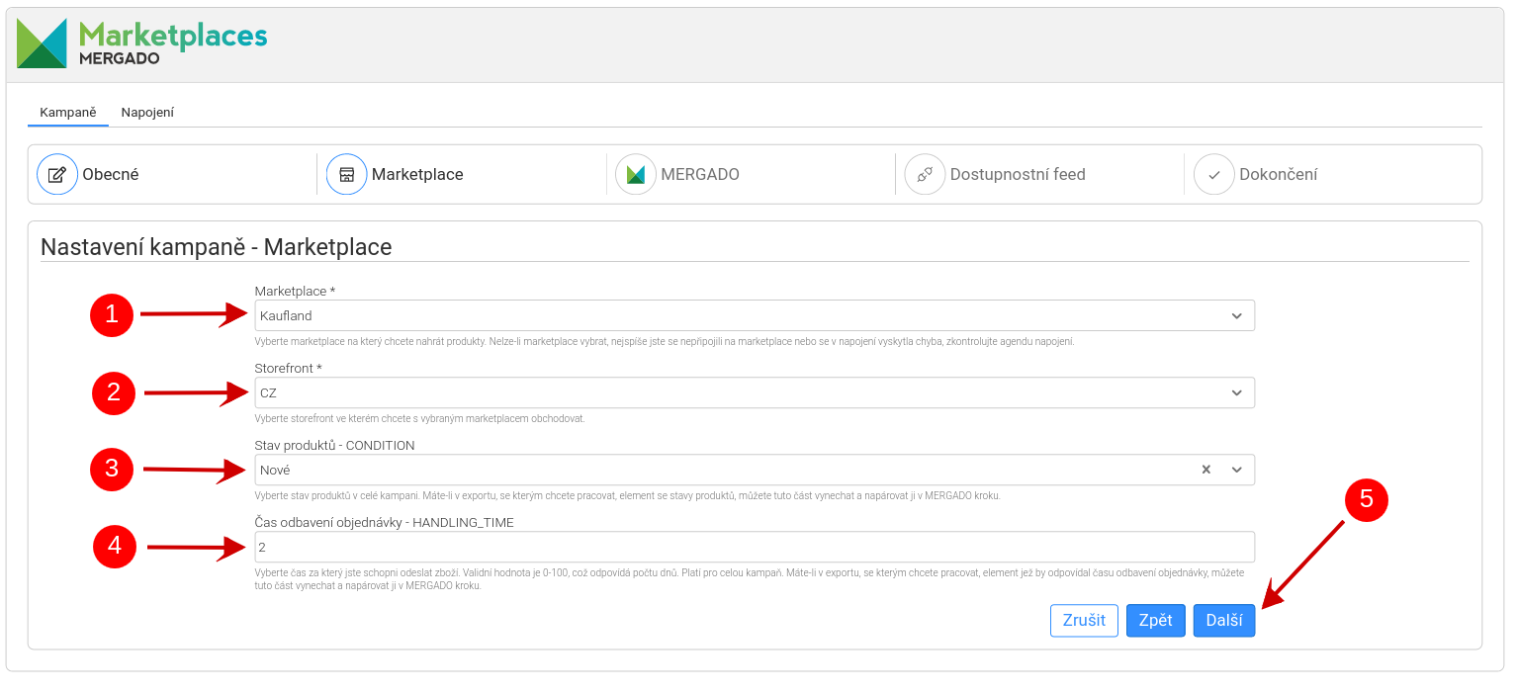
Task: Click the Mergado Marketplaces logo
Action: point(141,43)
